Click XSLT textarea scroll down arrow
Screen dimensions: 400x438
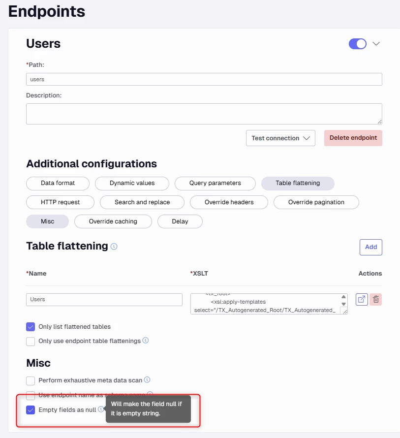click(344, 304)
